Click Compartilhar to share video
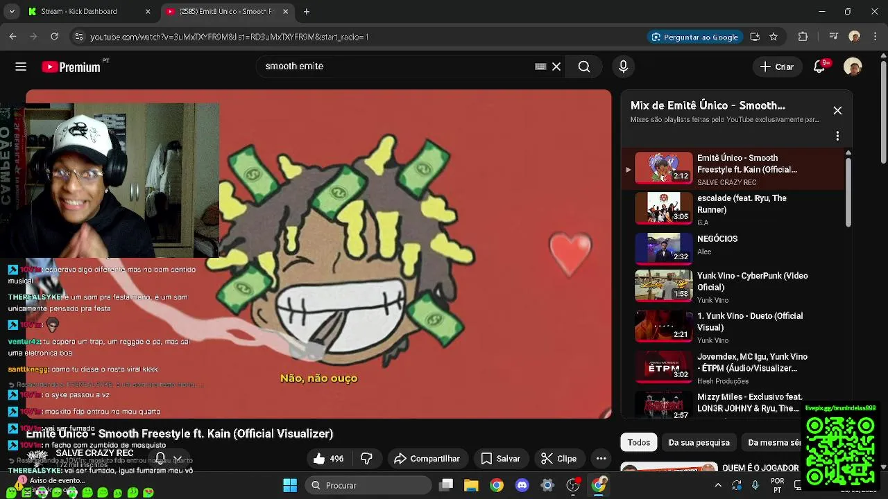This screenshot has height=499, width=888. [x=427, y=459]
